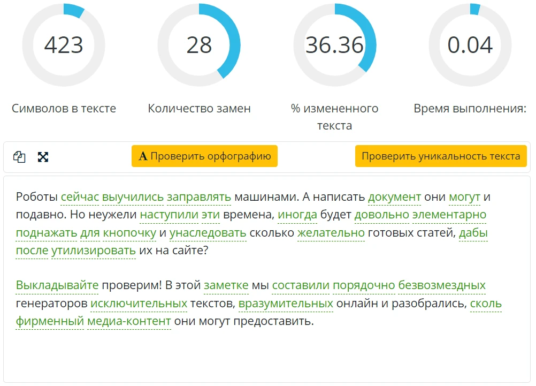Screen dimensions: 536x386
Task: Click the green word документ
Action: (x=394, y=197)
